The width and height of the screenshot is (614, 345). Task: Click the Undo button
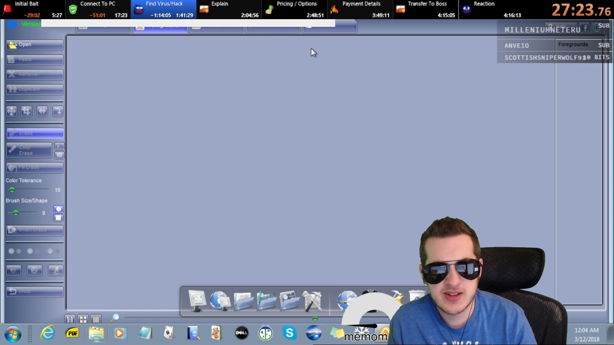click(x=35, y=291)
